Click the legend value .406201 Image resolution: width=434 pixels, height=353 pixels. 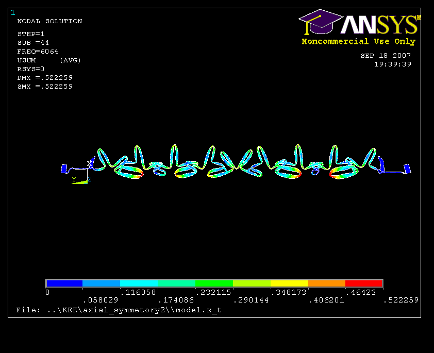(x=326, y=300)
